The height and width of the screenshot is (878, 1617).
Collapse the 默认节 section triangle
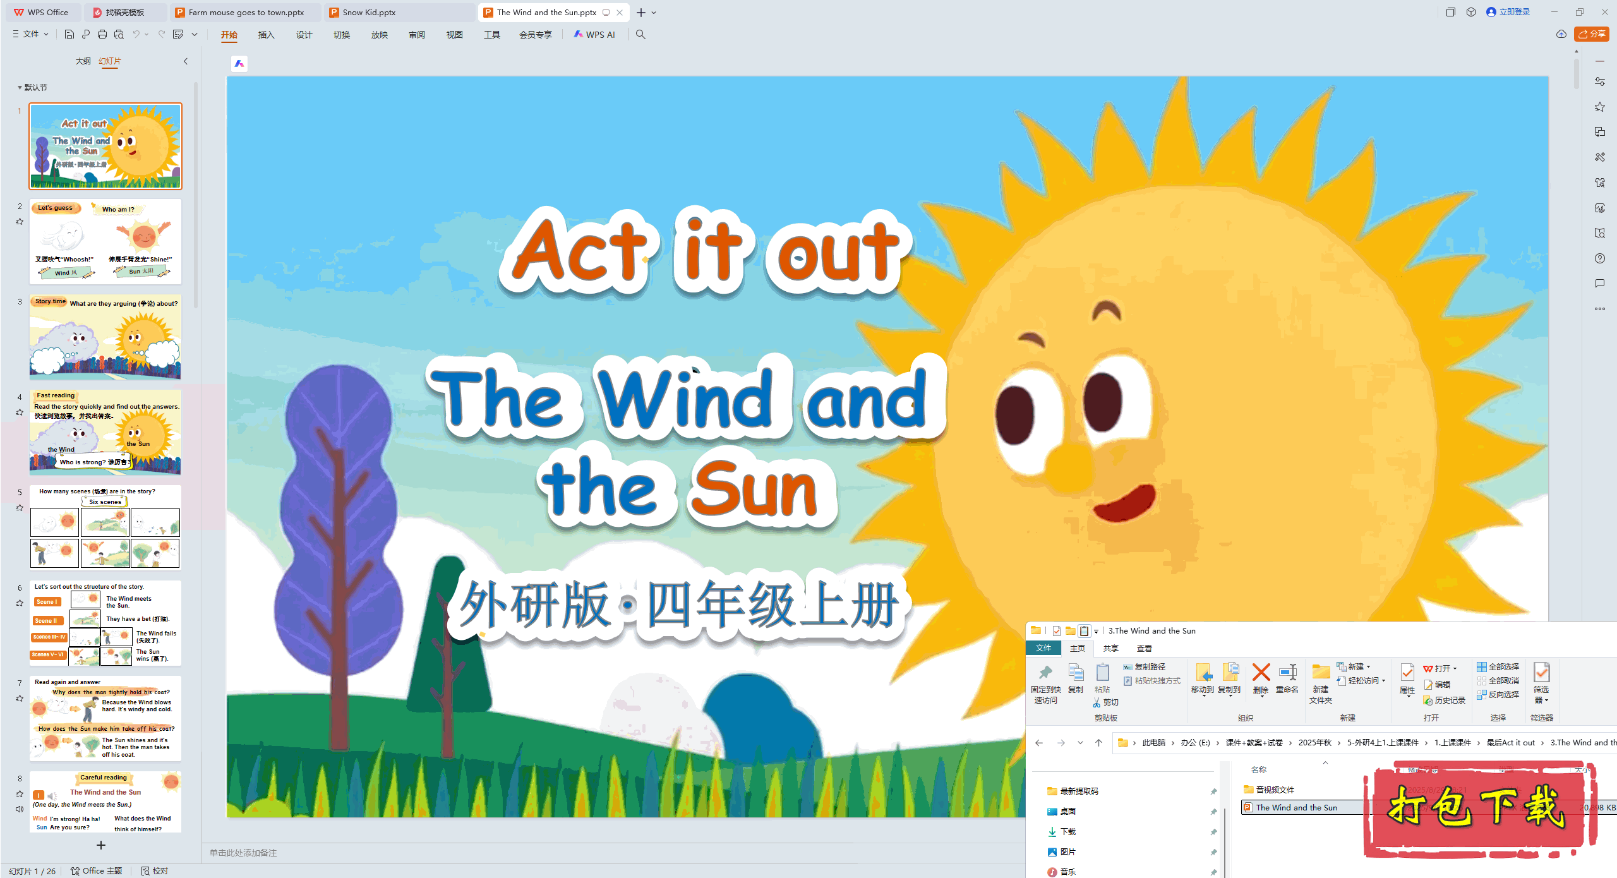20,88
